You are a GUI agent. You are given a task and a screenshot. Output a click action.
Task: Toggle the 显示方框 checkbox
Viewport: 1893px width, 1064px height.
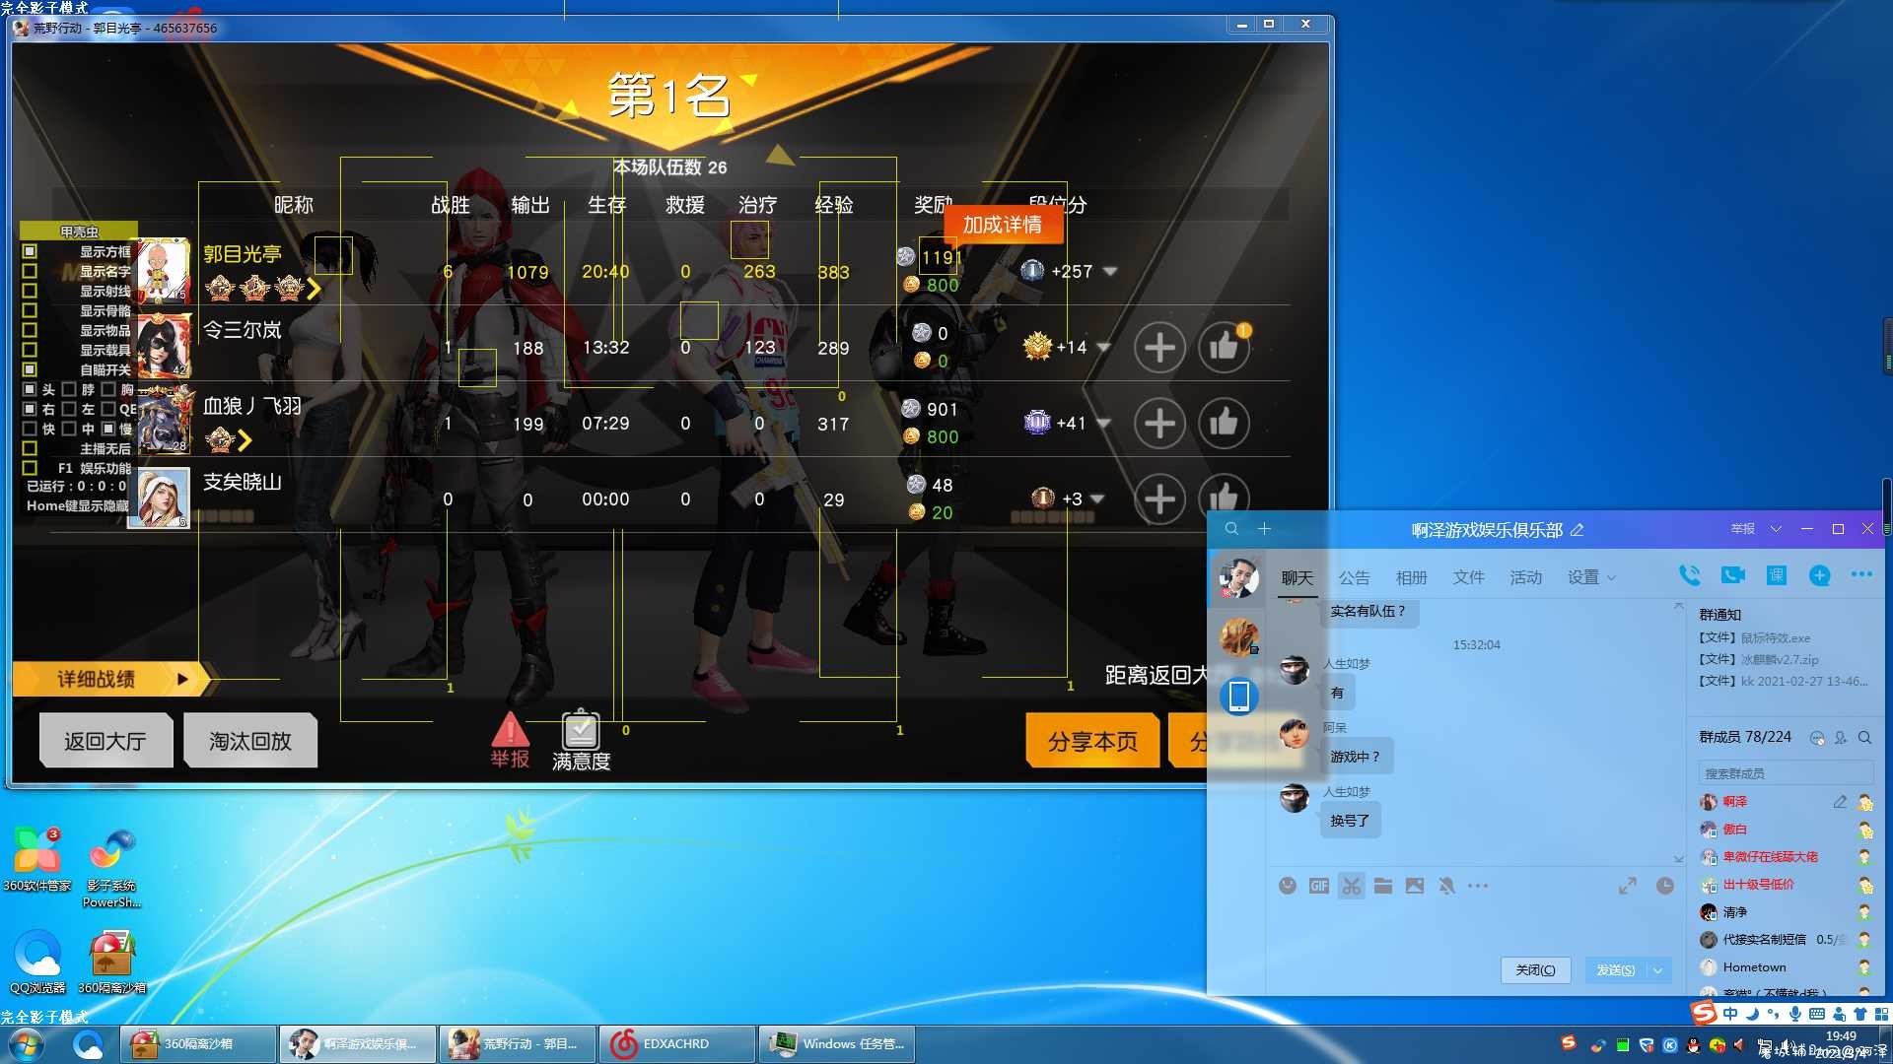30,251
